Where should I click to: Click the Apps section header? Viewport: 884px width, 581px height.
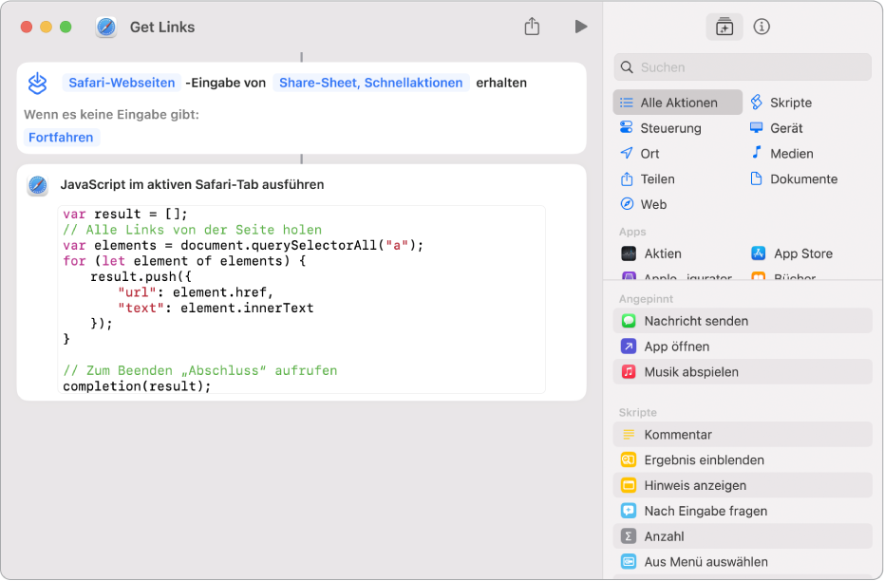pos(632,233)
